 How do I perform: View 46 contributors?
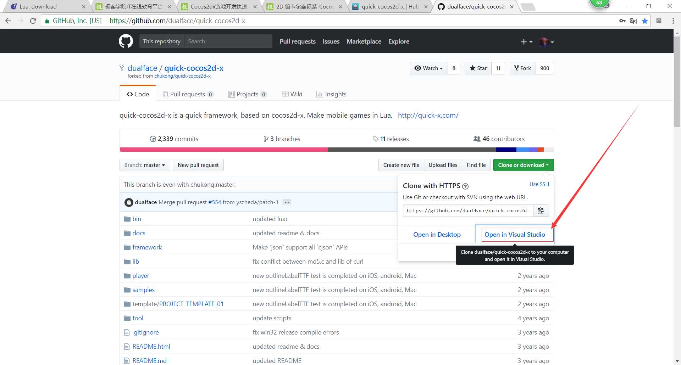pos(499,139)
